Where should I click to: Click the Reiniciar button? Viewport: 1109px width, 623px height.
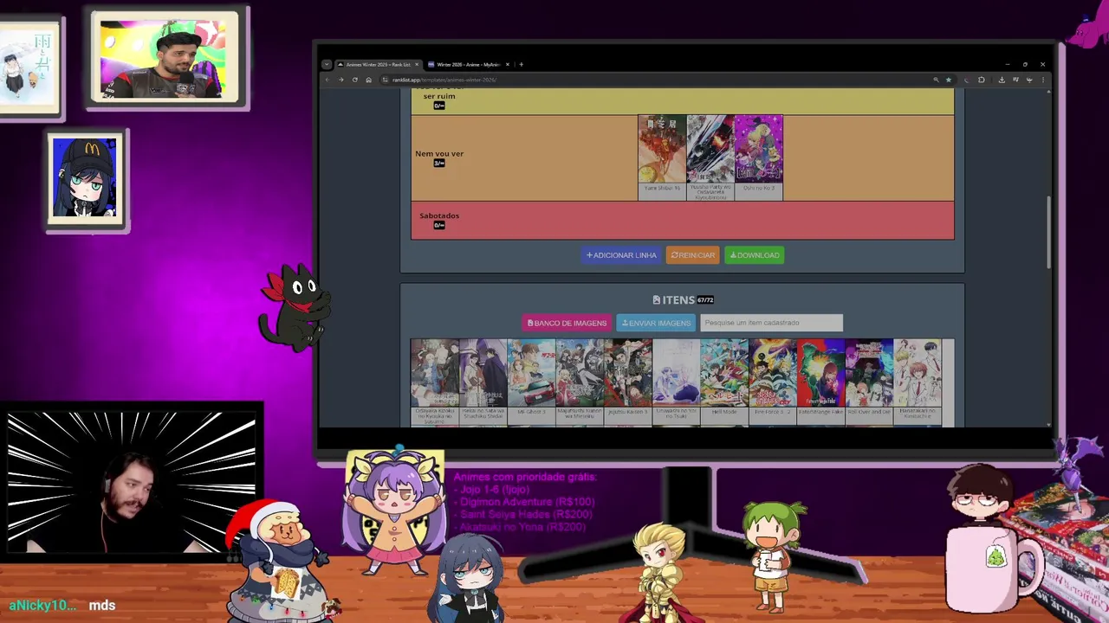[x=692, y=255]
